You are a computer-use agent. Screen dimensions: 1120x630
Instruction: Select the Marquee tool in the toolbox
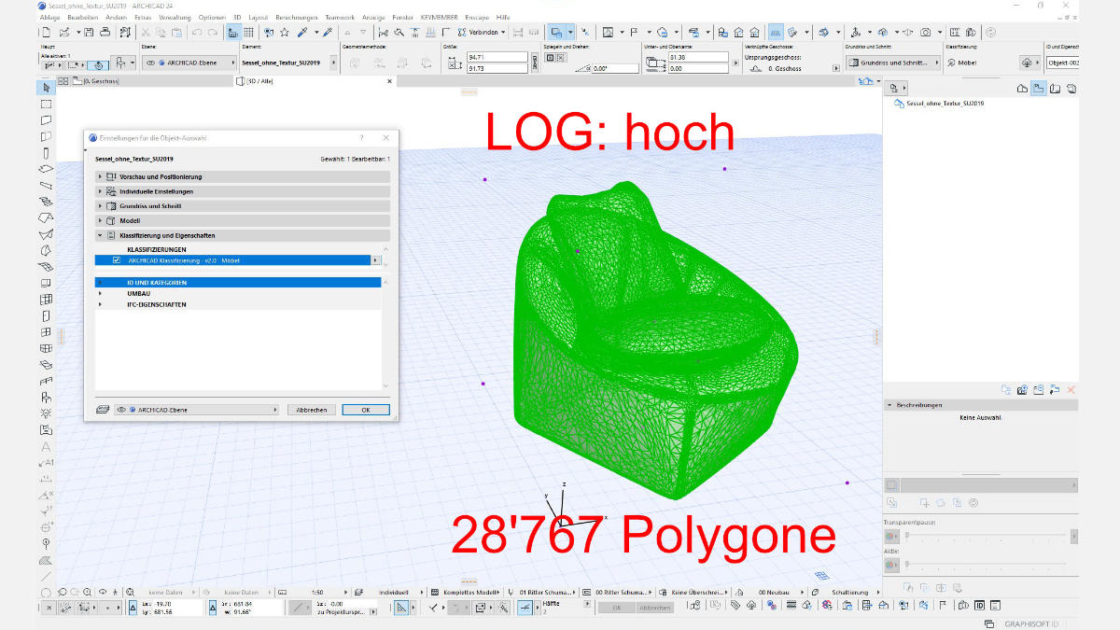click(46, 104)
